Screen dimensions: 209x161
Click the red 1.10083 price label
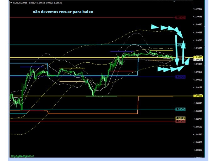tap(180, 18)
